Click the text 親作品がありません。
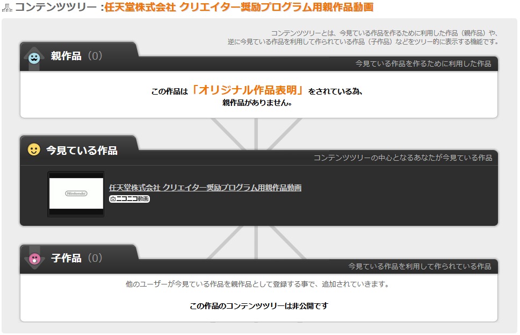Screen dimensions: 520x335 pyautogui.click(x=257, y=103)
